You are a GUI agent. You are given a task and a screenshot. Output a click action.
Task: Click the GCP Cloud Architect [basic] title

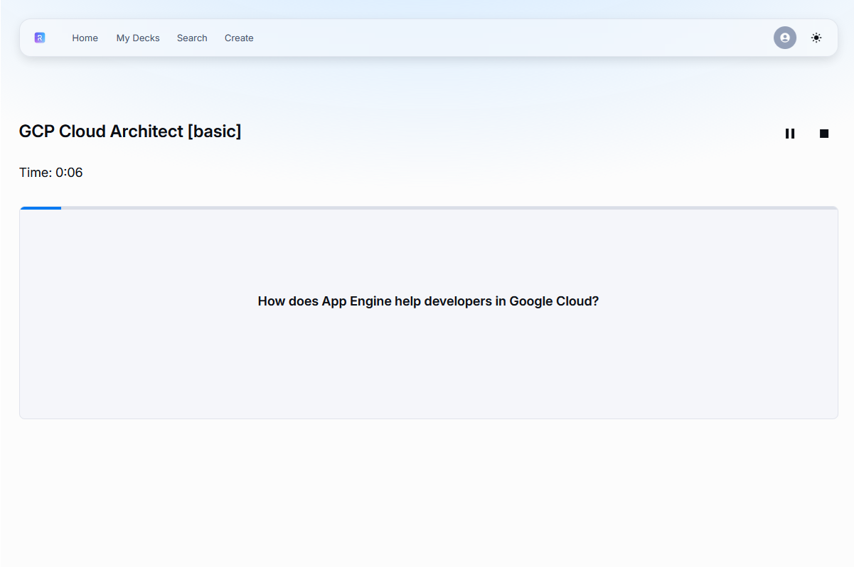pos(130,131)
